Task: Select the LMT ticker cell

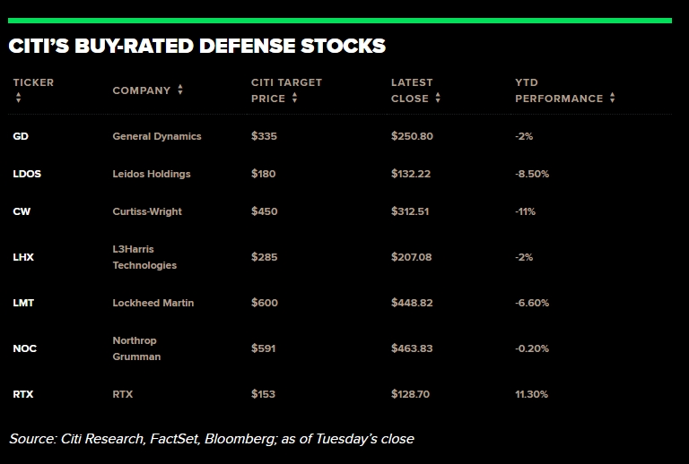Action: [x=23, y=303]
